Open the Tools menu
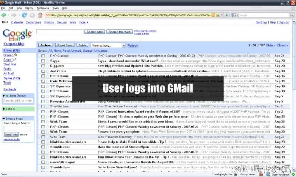 (x=55, y=8)
